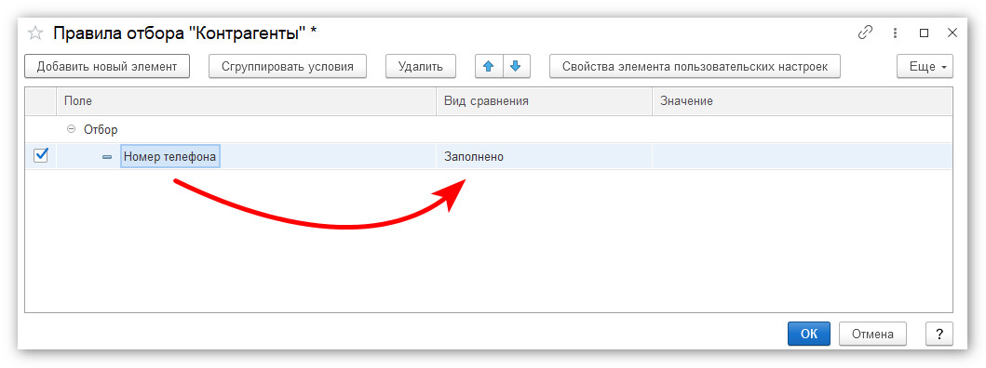Maximize the Правила отбора window

tap(924, 33)
